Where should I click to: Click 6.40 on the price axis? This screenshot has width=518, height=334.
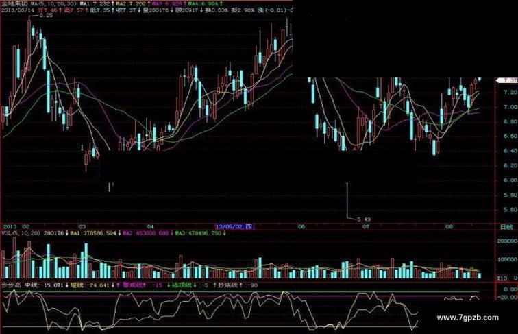510,151
